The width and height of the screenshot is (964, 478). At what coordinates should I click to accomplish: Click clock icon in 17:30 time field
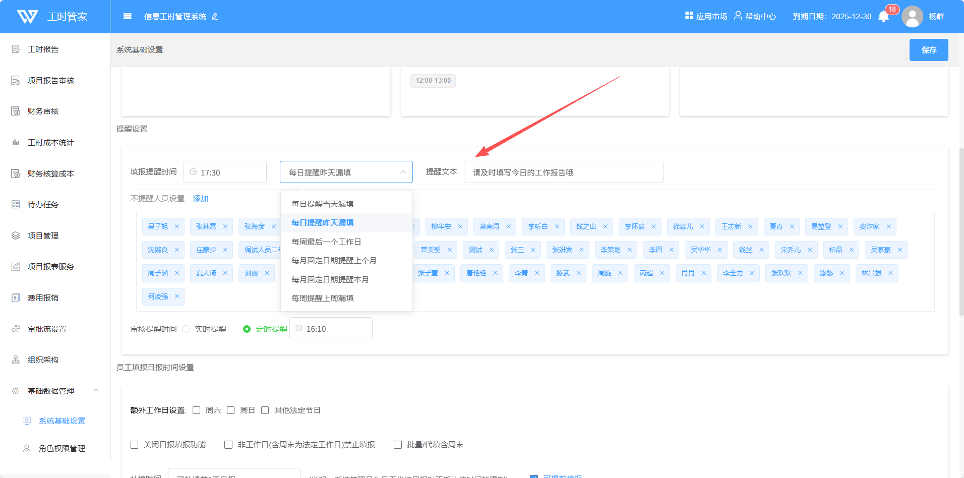tap(193, 172)
